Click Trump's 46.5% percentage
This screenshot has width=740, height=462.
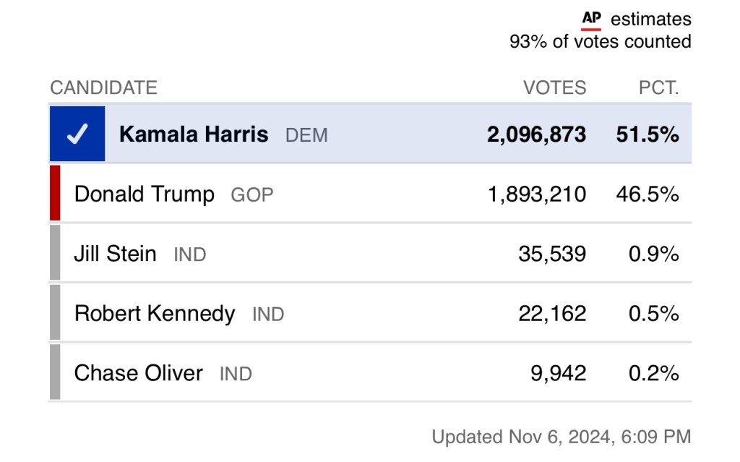(647, 194)
